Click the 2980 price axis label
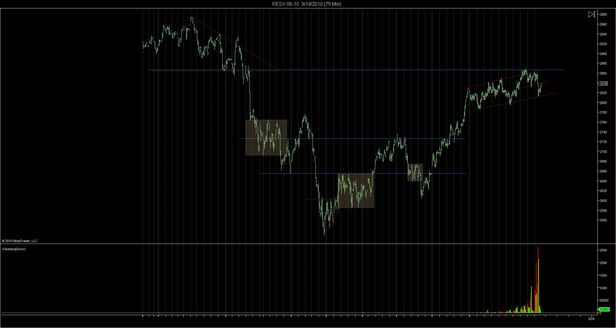The height and width of the screenshot is (328, 616). (x=603, y=14)
